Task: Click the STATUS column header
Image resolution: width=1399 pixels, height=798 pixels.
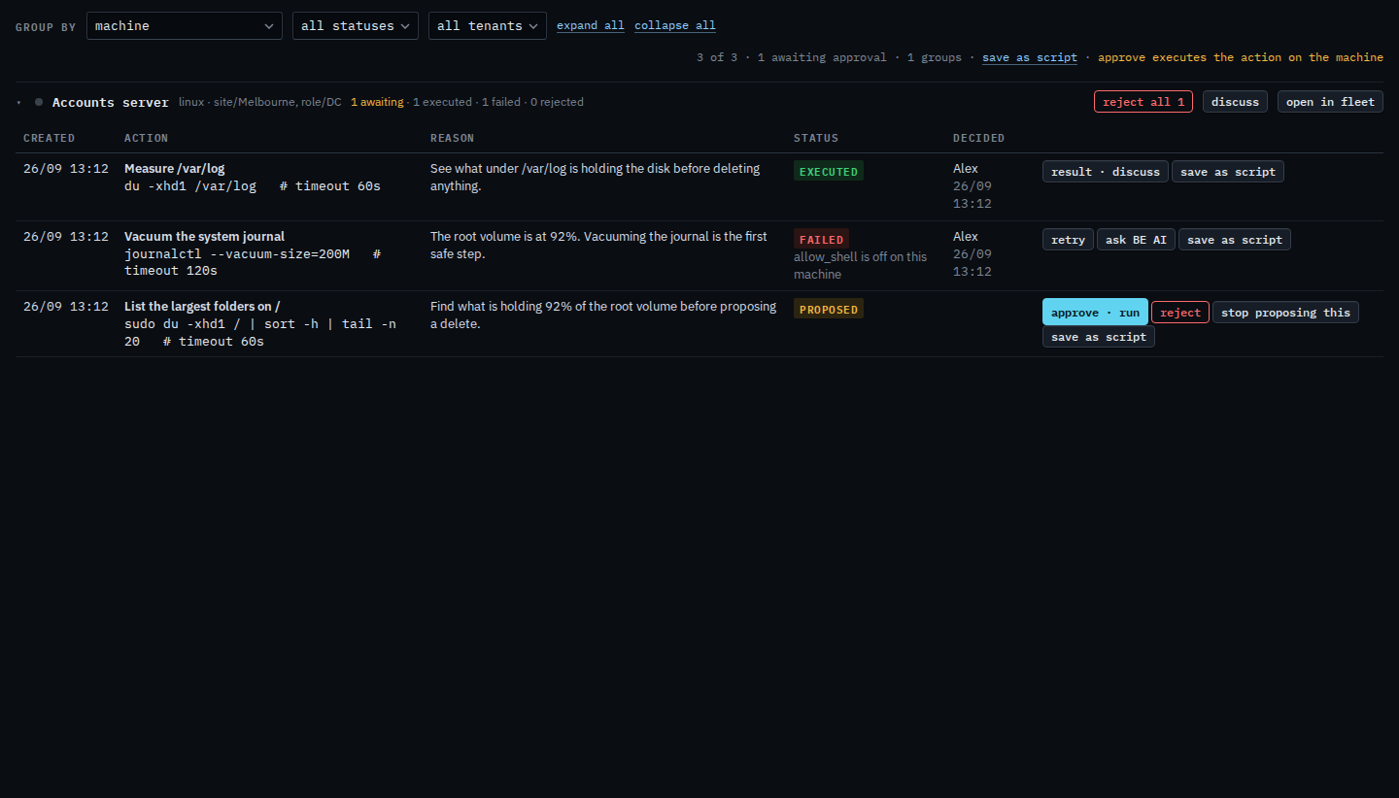Action: point(816,138)
